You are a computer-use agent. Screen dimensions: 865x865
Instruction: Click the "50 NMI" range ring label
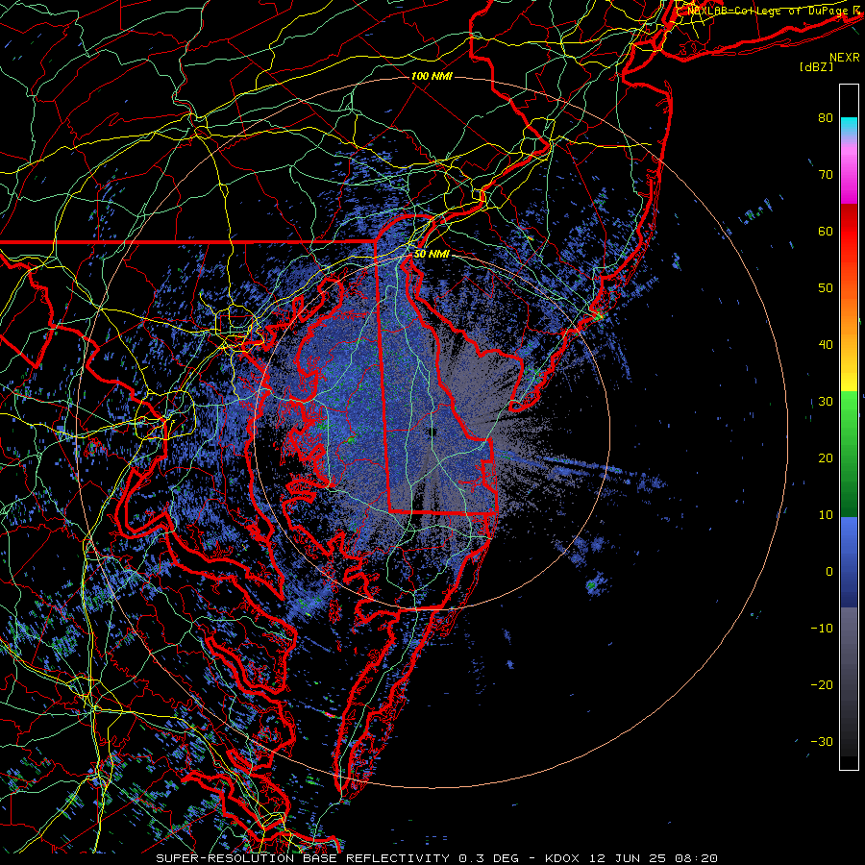pos(432,254)
